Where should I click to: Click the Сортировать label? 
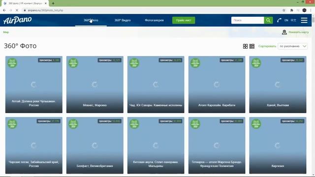tap(267, 46)
